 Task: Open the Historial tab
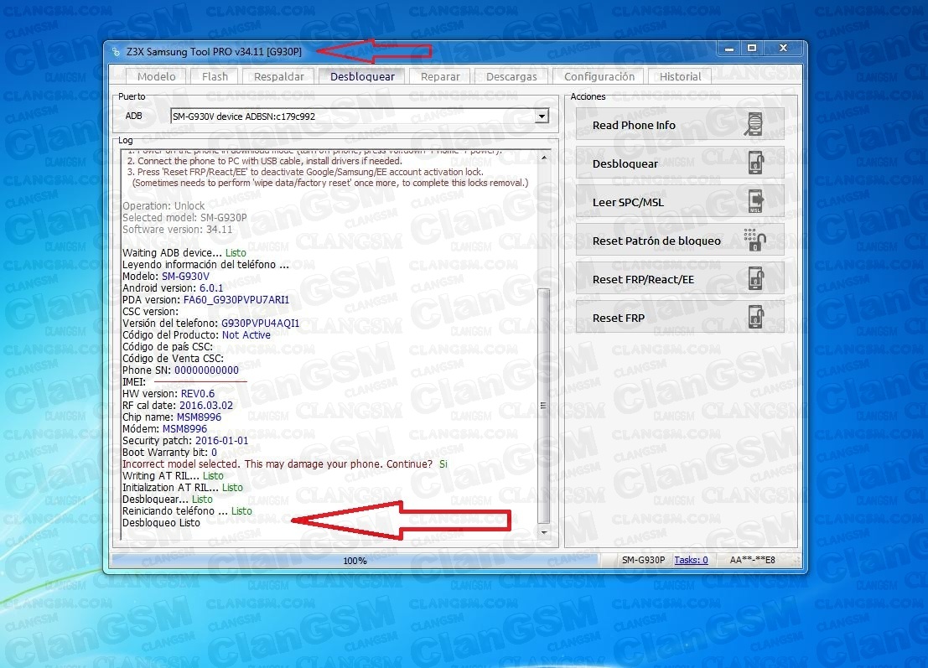pos(680,76)
